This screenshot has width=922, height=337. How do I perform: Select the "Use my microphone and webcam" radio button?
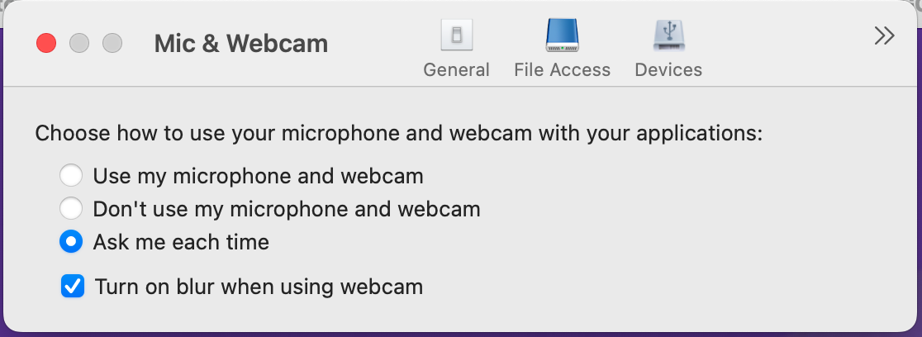pyautogui.click(x=71, y=176)
